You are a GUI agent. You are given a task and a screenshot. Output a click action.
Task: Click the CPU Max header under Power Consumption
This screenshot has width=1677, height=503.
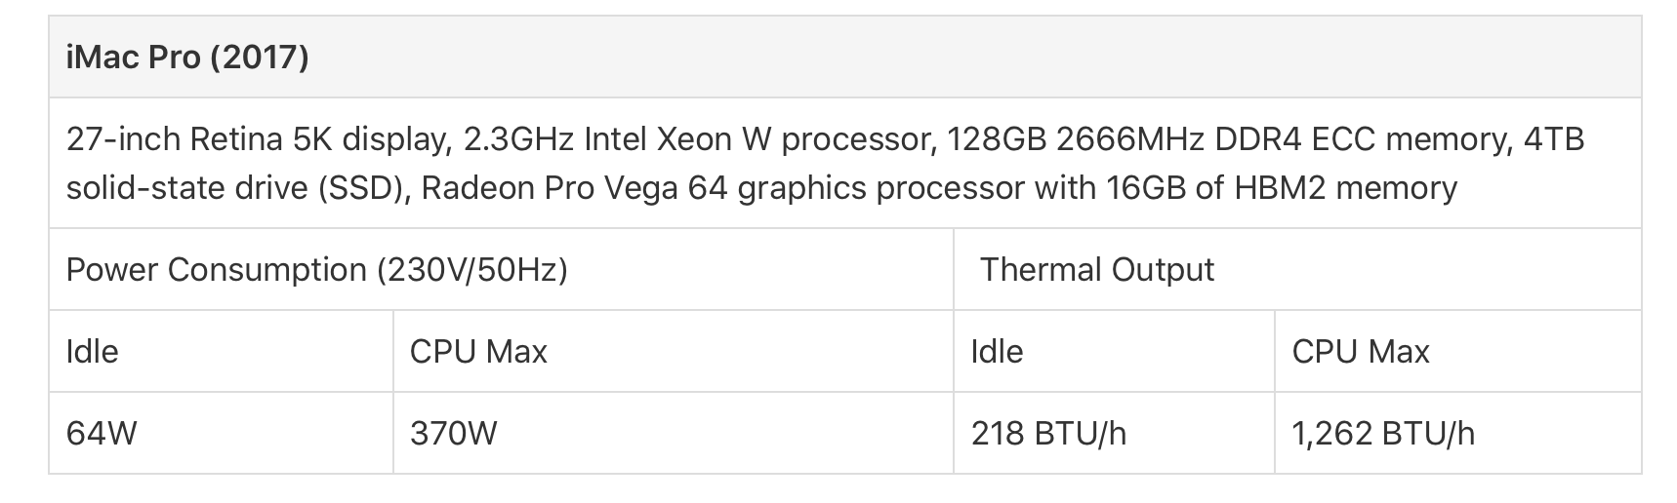(x=478, y=352)
